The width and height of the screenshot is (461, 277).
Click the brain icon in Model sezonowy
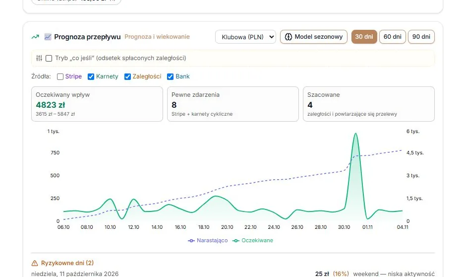pos(288,37)
